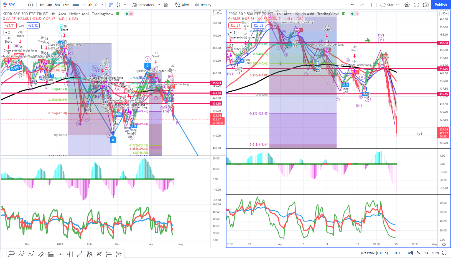Open USD currency dropdown on 4h chart
Image resolution: width=451 pixels, height=258 pixels.
click(x=218, y=14)
